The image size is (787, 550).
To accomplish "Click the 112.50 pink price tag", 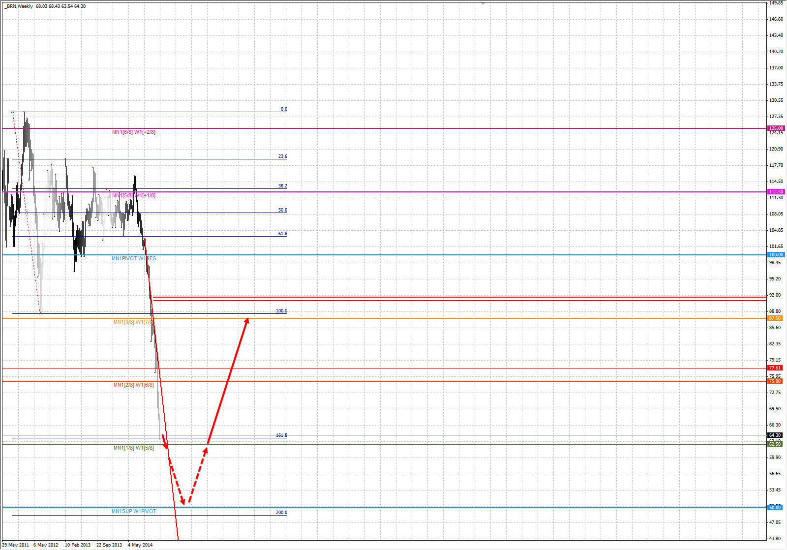I will tap(776, 192).
